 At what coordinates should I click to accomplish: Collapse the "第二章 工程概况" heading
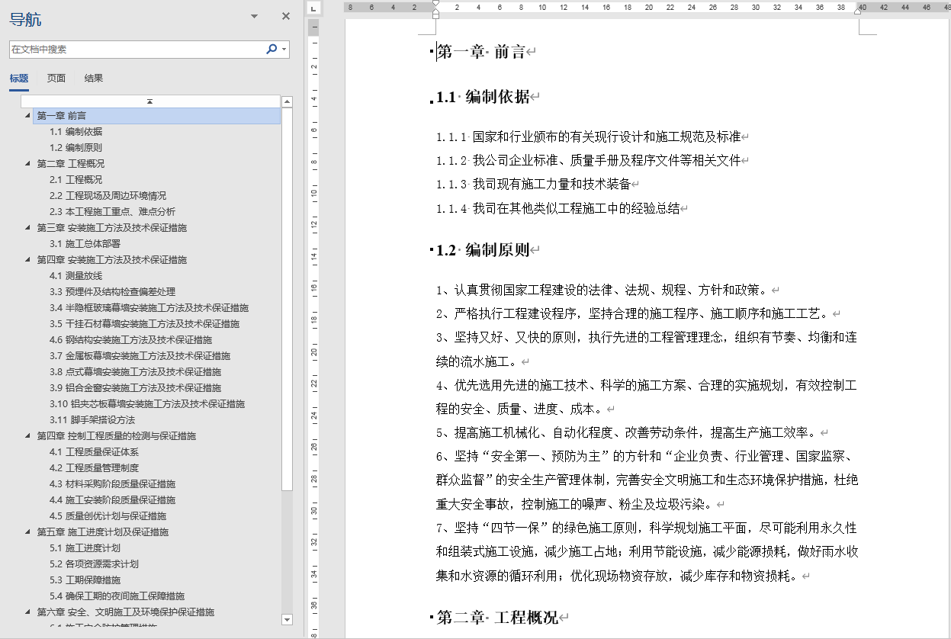[x=25, y=163]
